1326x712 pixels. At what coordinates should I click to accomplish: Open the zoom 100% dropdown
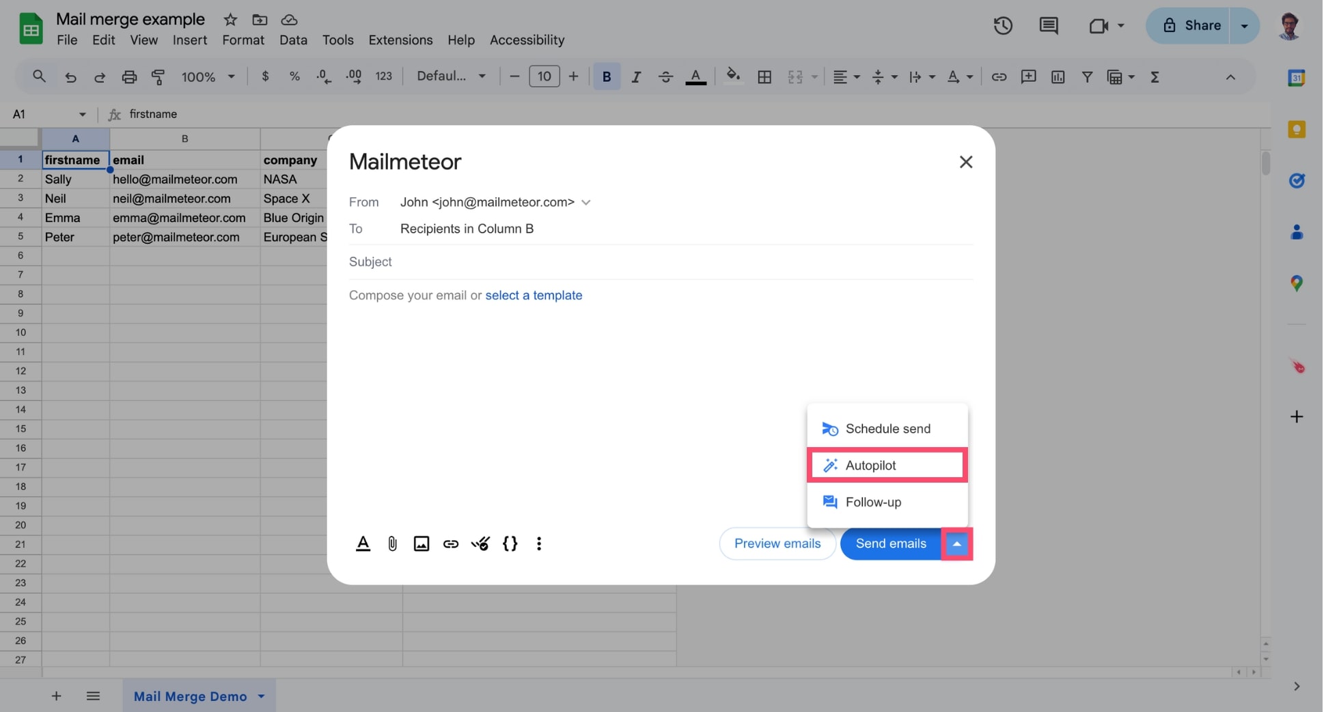[x=208, y=76]
